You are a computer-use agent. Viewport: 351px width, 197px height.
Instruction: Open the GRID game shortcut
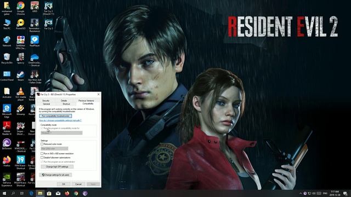click(x=35, y=7)
